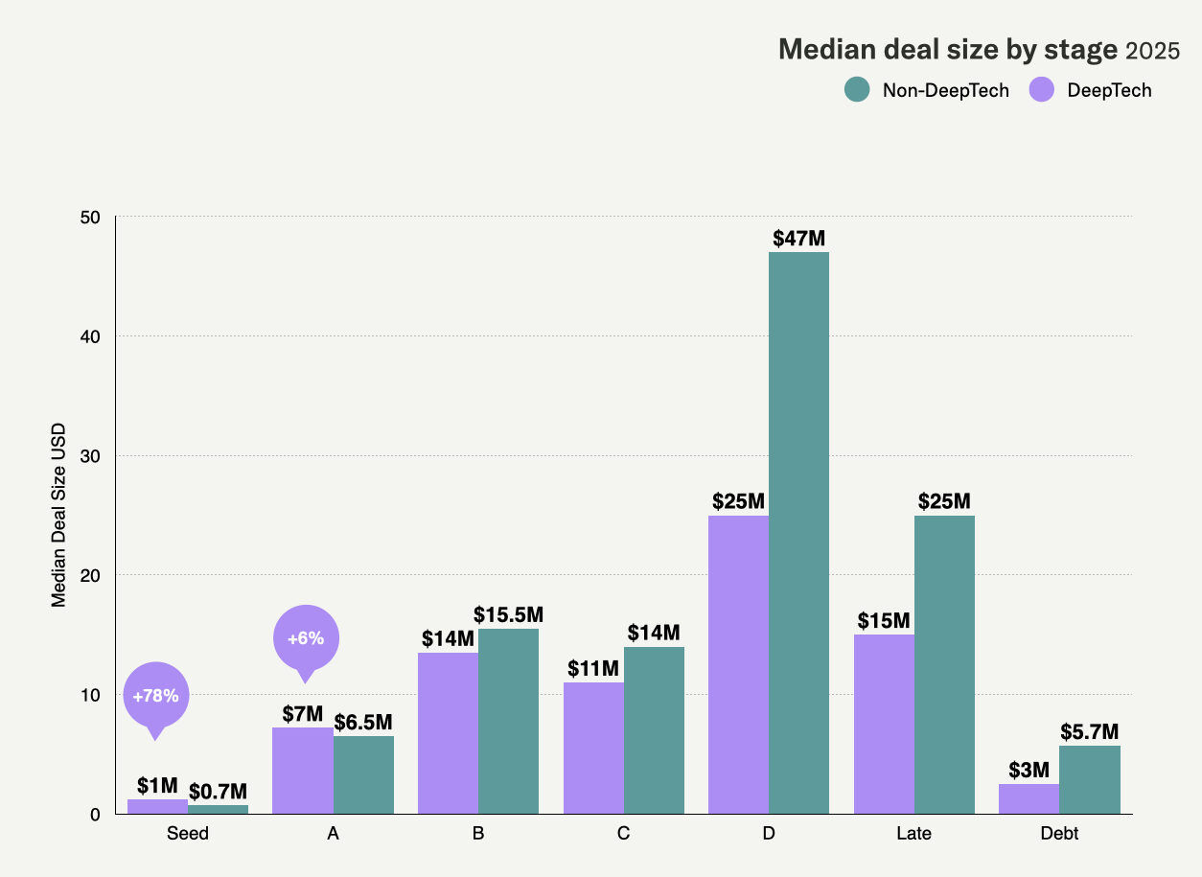Toggle the DeepTech legend label
The image size is (1202, 877).
1109,91
